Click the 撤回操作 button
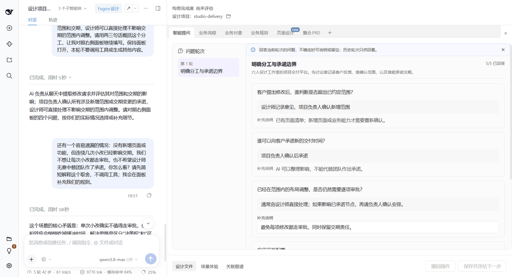 pyautogui.click(x=441, y=266)
